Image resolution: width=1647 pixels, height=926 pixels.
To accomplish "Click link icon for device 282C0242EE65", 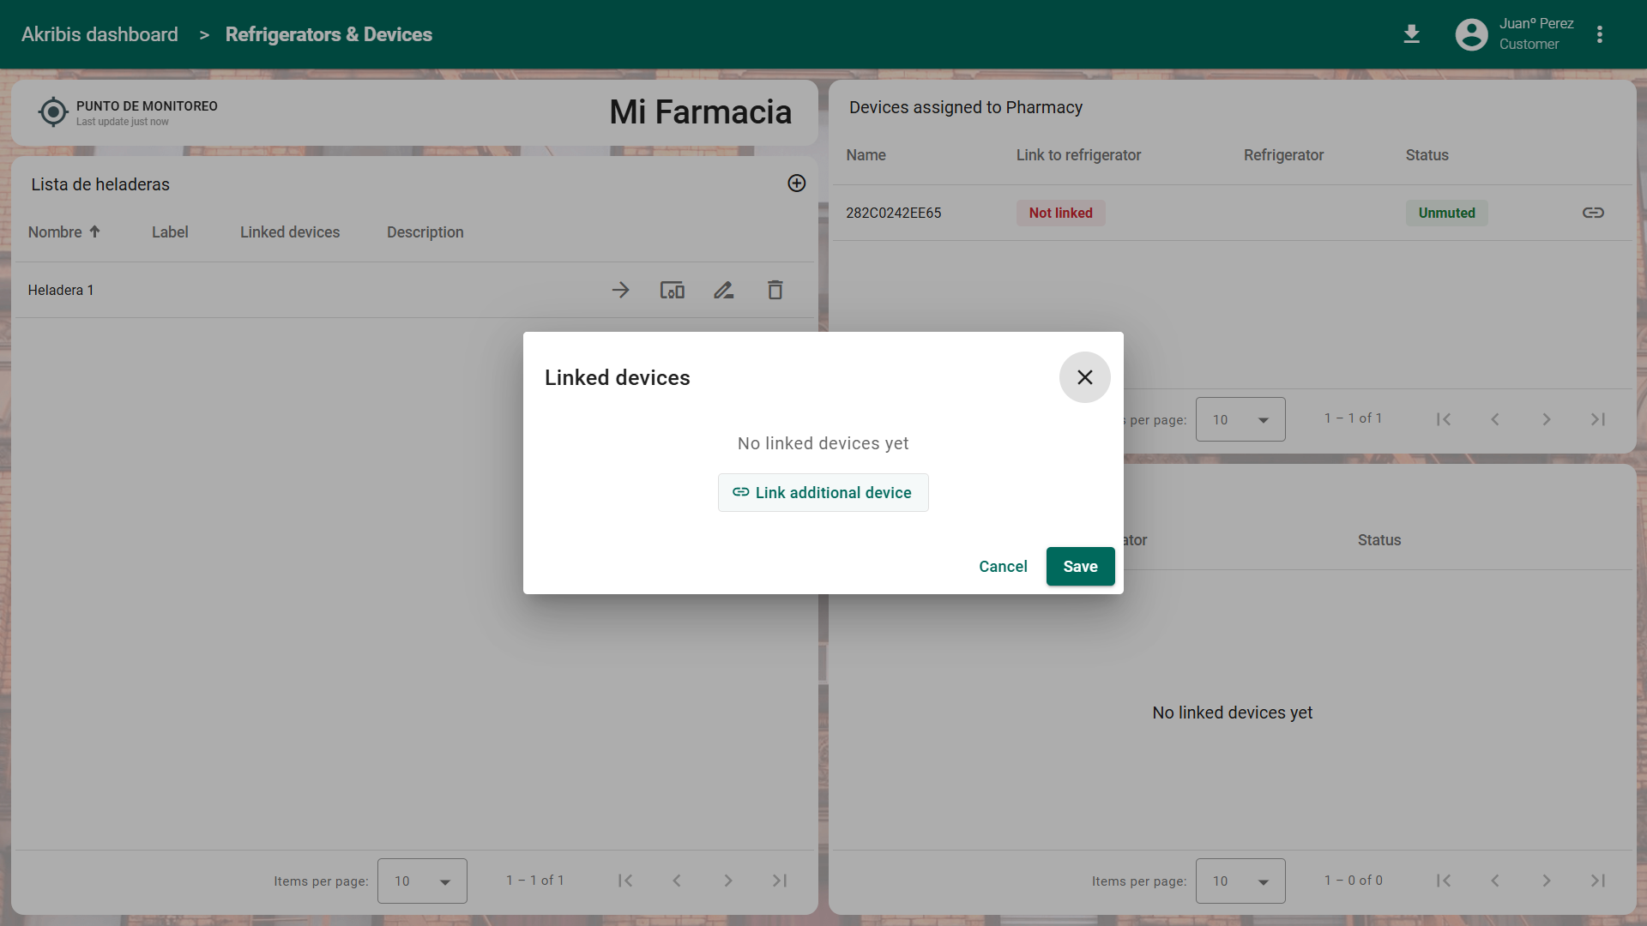I will [1593, 213].
